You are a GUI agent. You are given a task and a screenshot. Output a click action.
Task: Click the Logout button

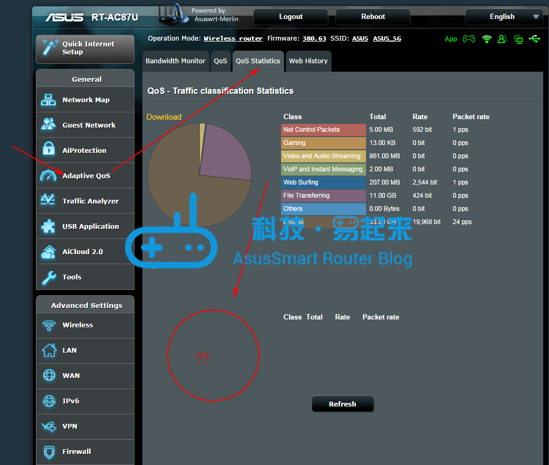291,16
